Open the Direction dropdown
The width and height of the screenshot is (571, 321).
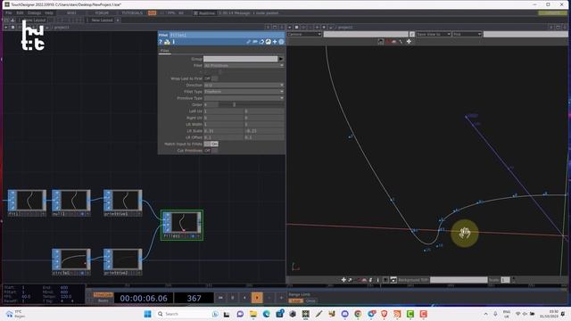244,86
